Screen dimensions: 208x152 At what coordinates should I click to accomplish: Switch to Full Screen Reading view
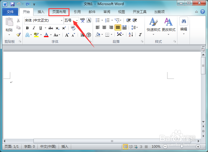point(131,147)
